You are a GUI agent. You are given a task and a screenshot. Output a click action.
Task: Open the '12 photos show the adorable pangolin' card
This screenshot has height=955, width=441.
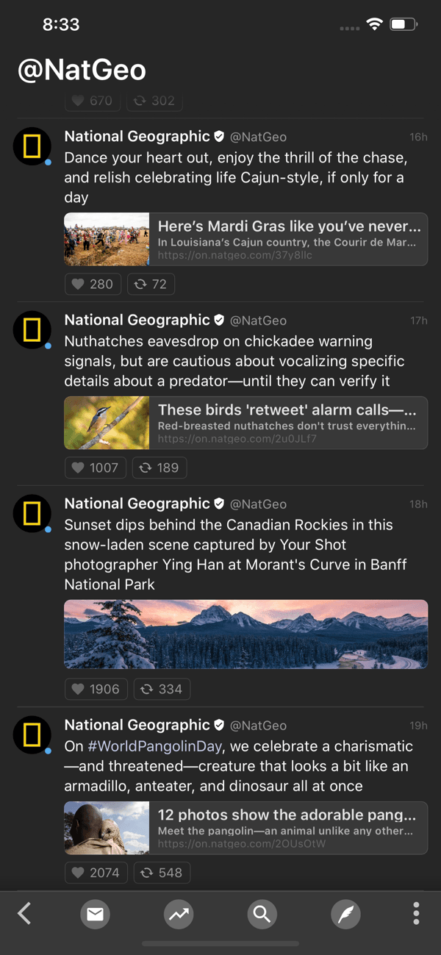pos(245,828)
